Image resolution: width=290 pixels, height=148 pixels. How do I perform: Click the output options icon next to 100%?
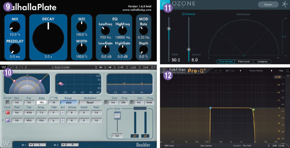click(268, 146)
